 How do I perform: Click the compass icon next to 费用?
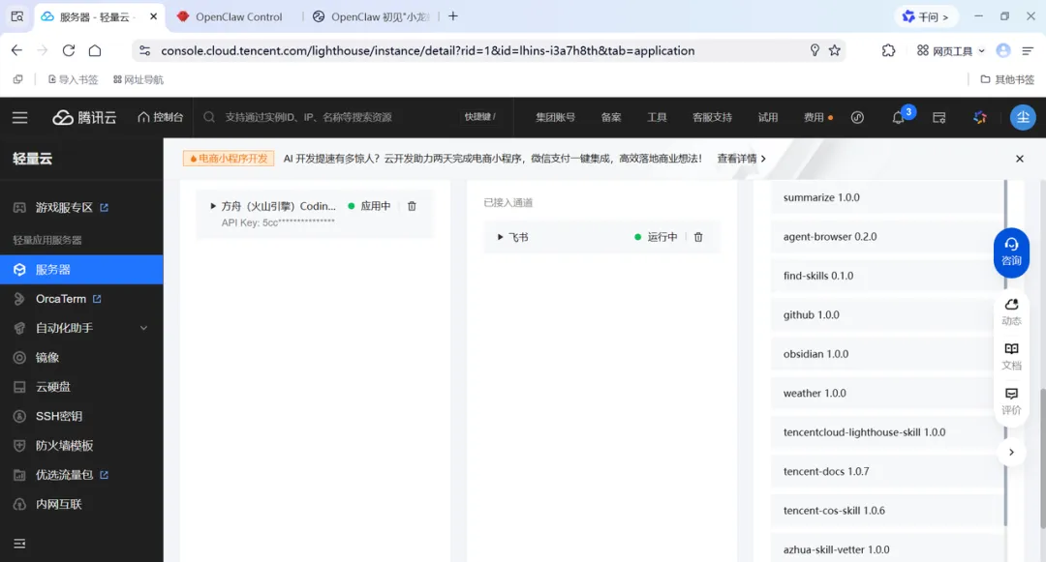(858, 117)
